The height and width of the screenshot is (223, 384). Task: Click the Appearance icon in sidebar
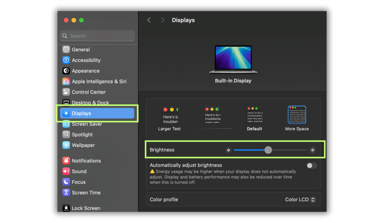point(66,71)
